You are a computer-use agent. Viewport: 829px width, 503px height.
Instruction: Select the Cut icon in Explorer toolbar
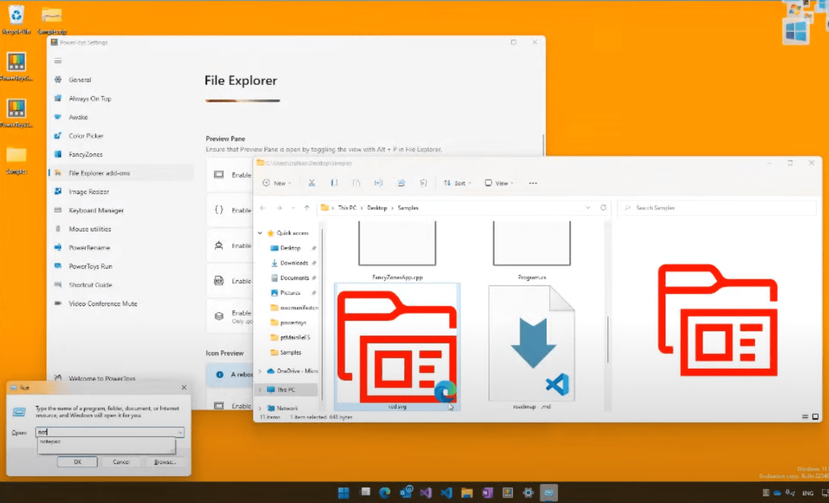(312, 183)
